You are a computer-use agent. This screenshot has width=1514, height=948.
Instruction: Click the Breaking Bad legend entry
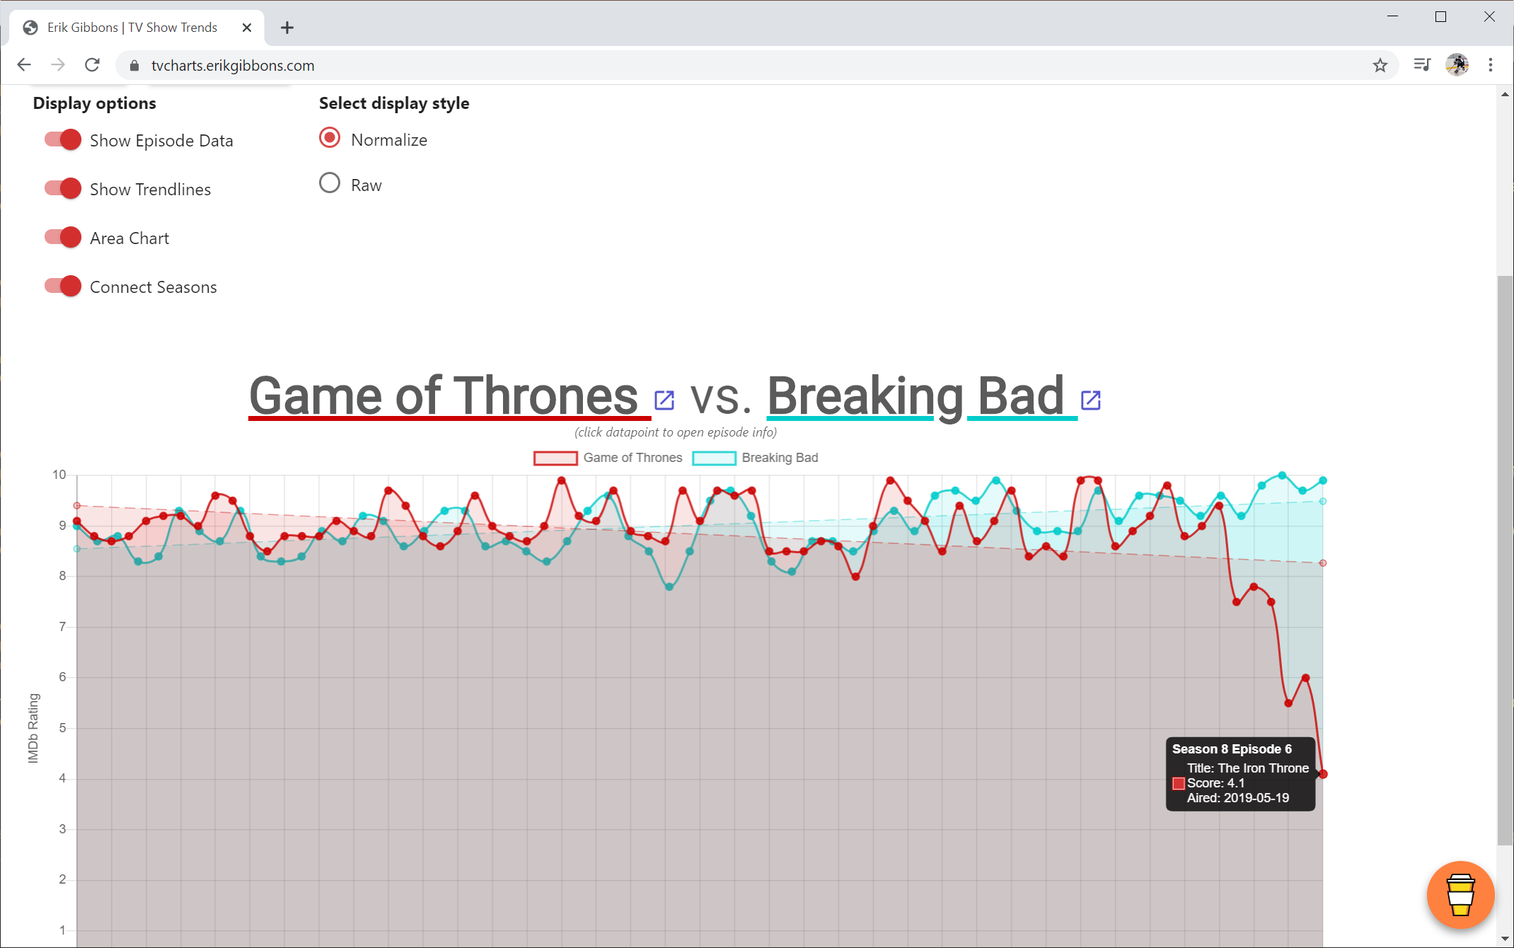[x=780, y=458]
